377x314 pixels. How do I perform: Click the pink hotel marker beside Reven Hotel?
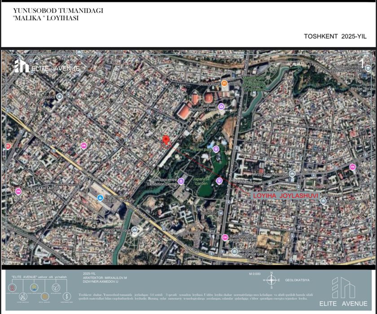pos(352,167)
